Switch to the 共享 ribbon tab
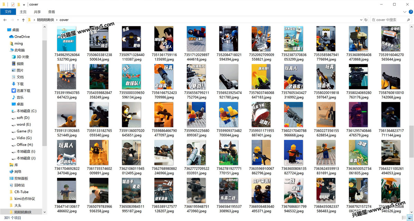414x221 pixels. point(37,12)
